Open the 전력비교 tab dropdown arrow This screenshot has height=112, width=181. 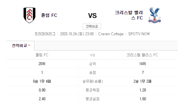(x=29, y=45)
